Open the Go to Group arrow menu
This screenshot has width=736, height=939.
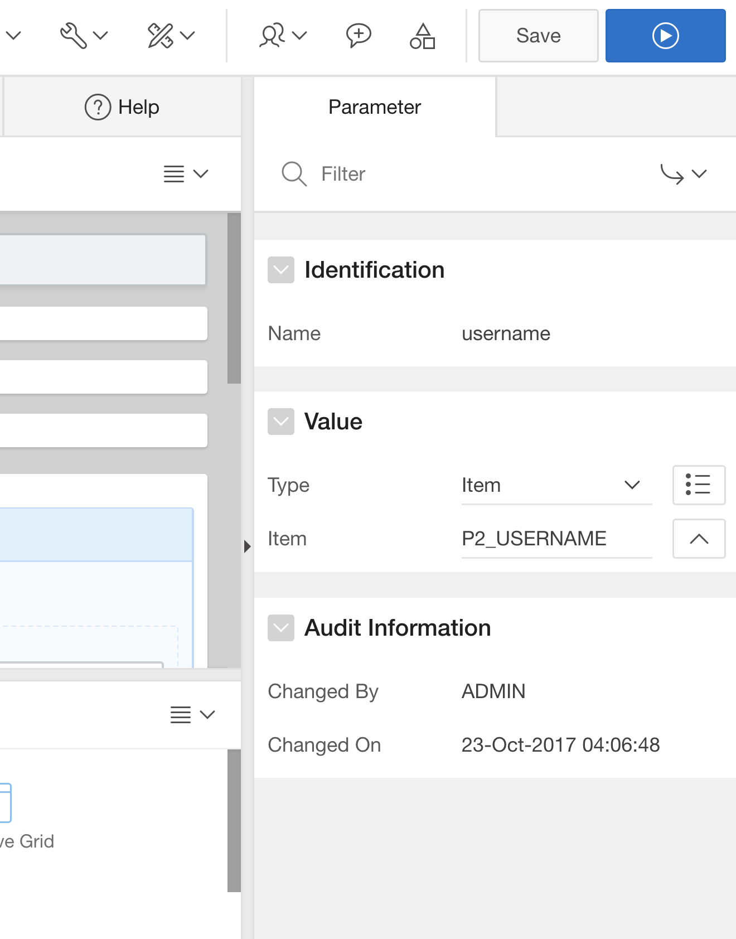683,174
